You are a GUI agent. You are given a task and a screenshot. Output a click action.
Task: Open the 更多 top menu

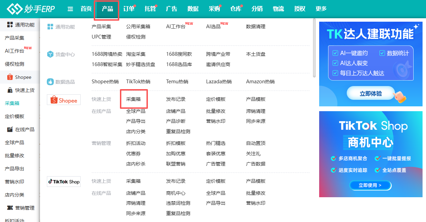[x=321, y=9]
